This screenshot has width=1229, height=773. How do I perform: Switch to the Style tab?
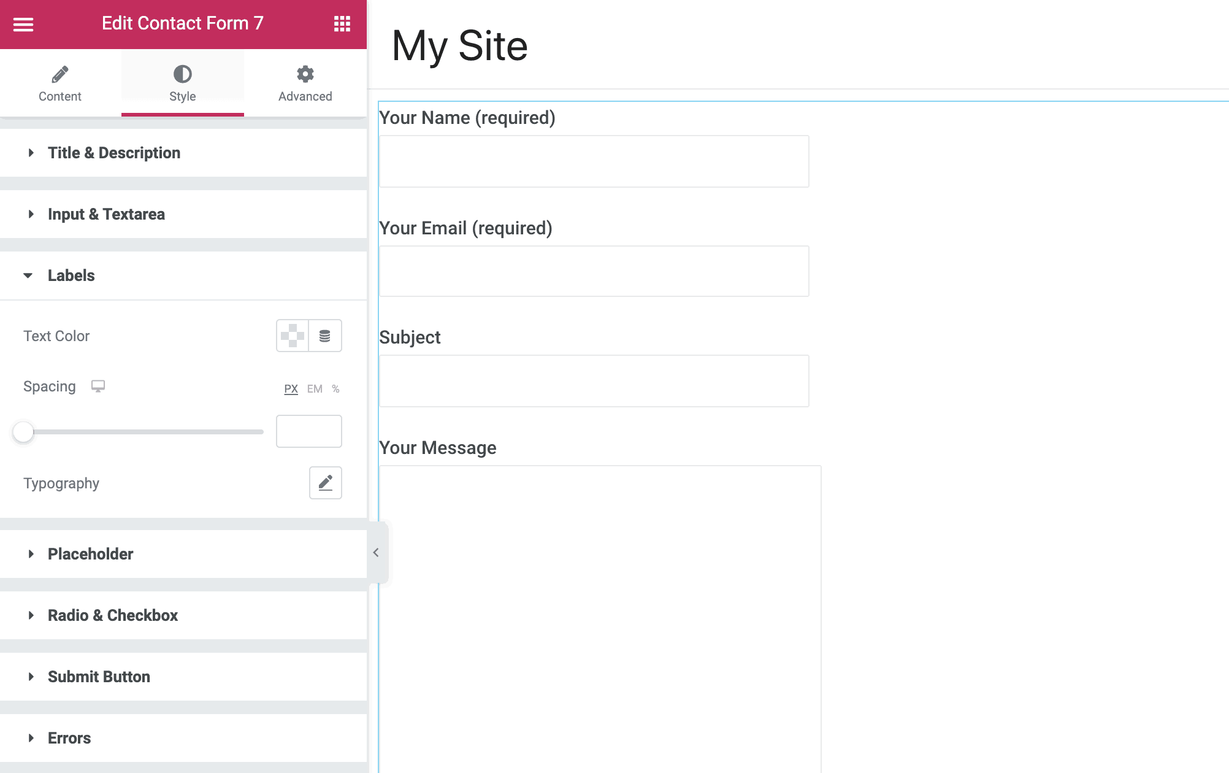click(x=182, y=83)
